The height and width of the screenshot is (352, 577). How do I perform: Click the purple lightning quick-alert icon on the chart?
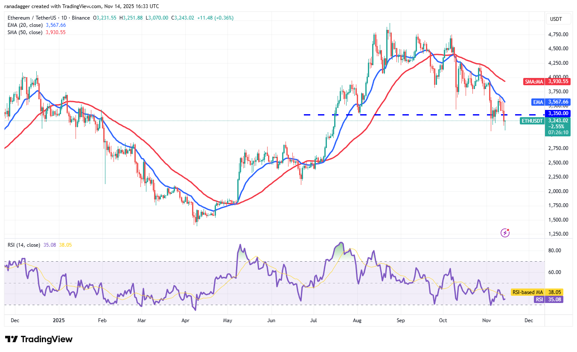505,232
